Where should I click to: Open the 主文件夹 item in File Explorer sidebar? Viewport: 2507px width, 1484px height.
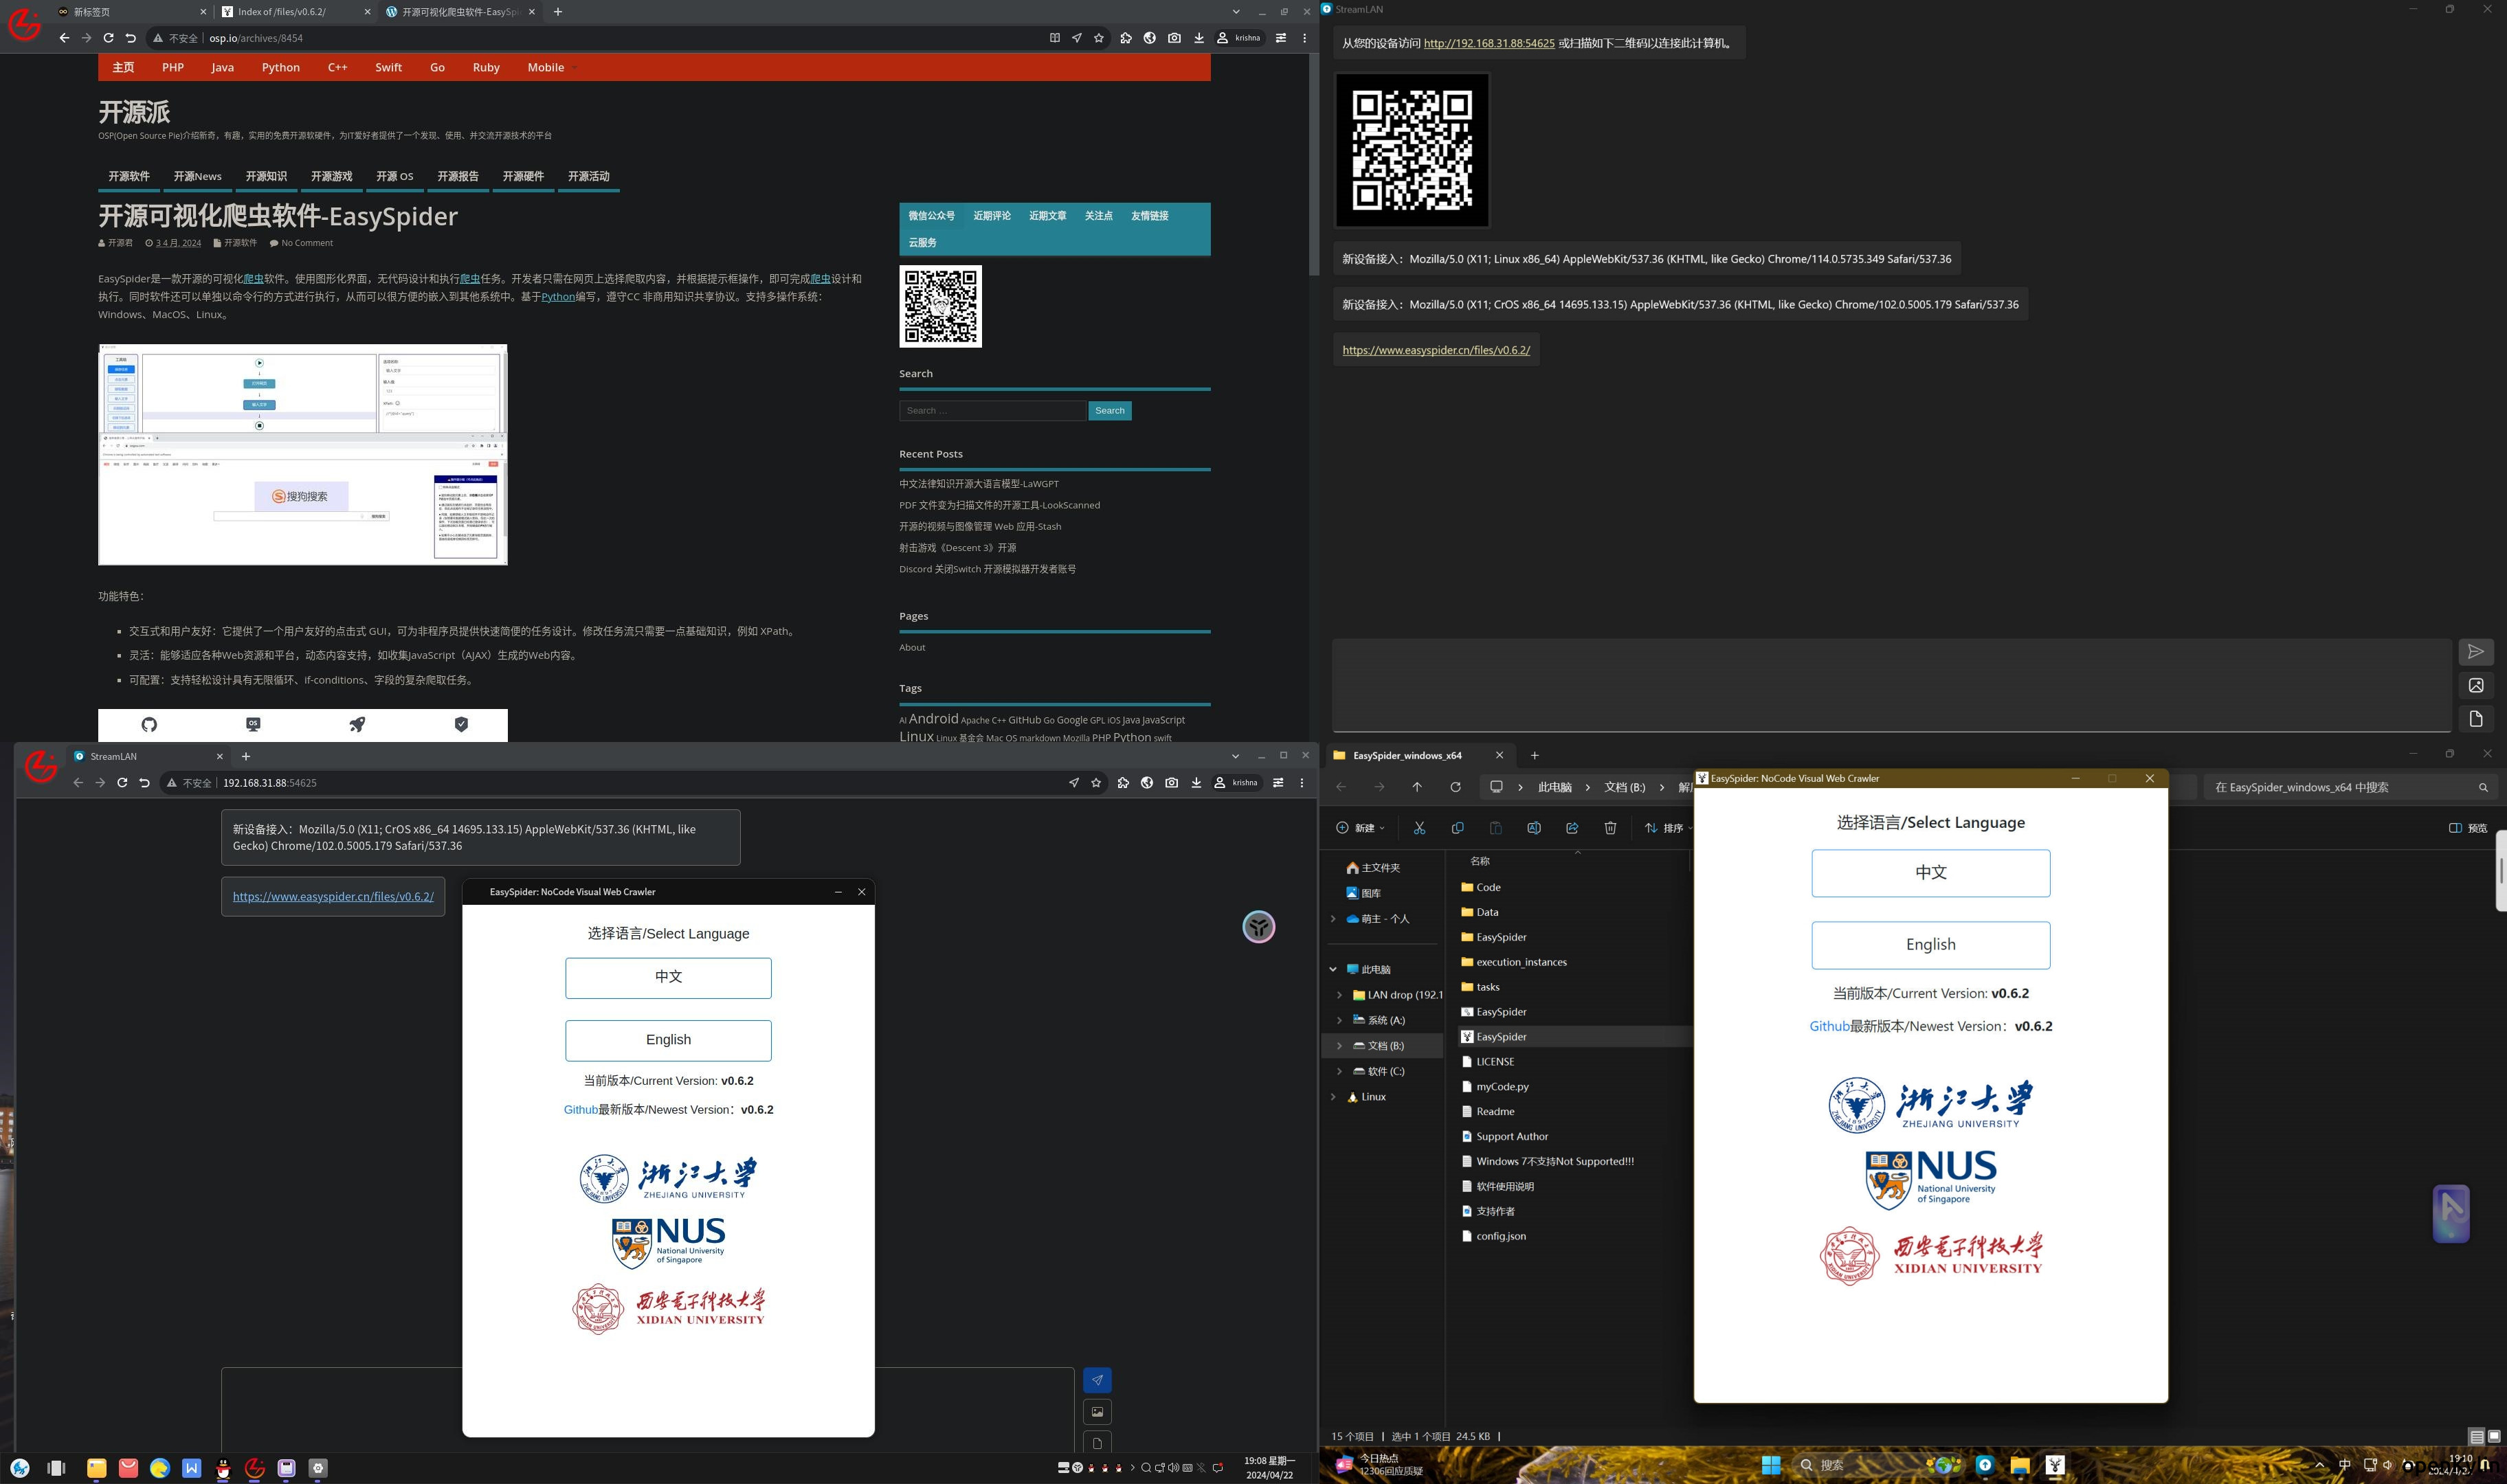[1380, 868]
